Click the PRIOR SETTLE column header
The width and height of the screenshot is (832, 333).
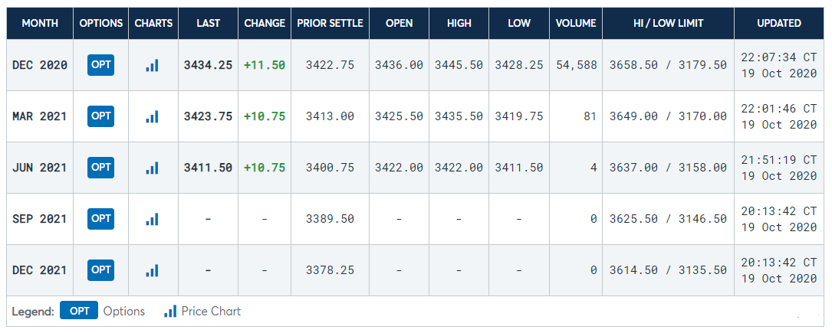click(330, 23)
